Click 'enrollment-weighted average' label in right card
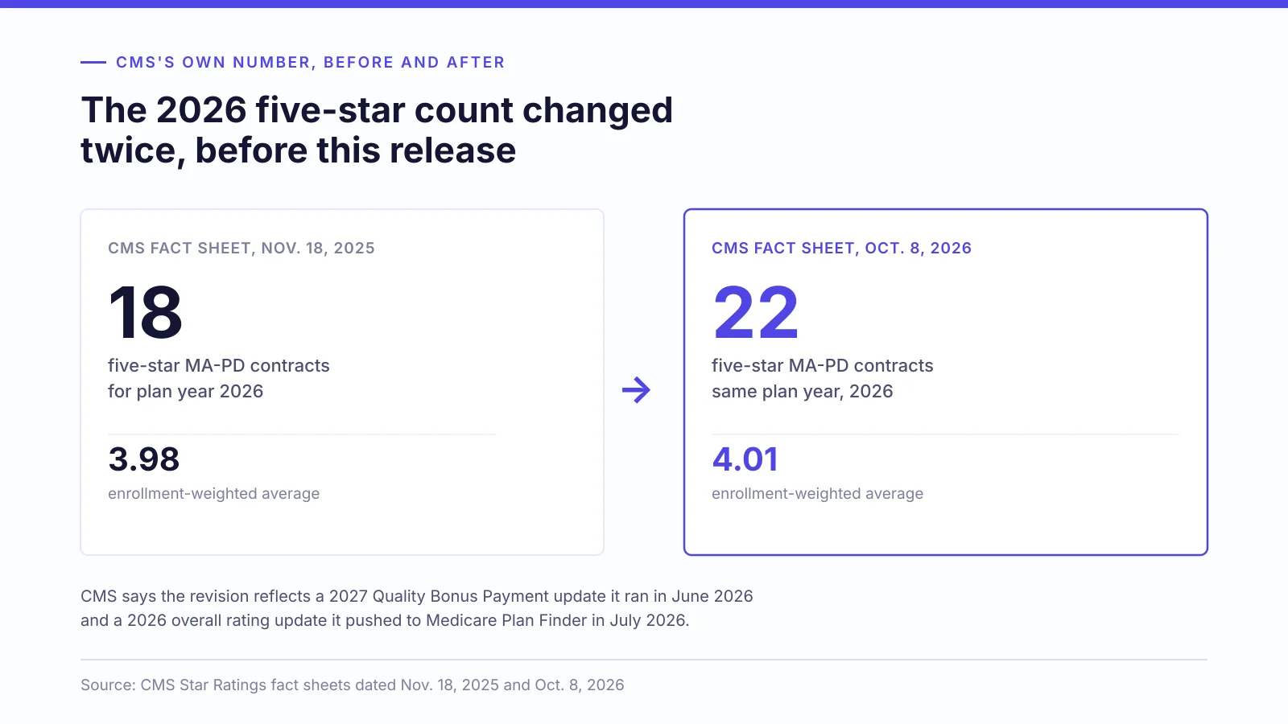Viewport: 1288px width, 724px height. [818, 493]
